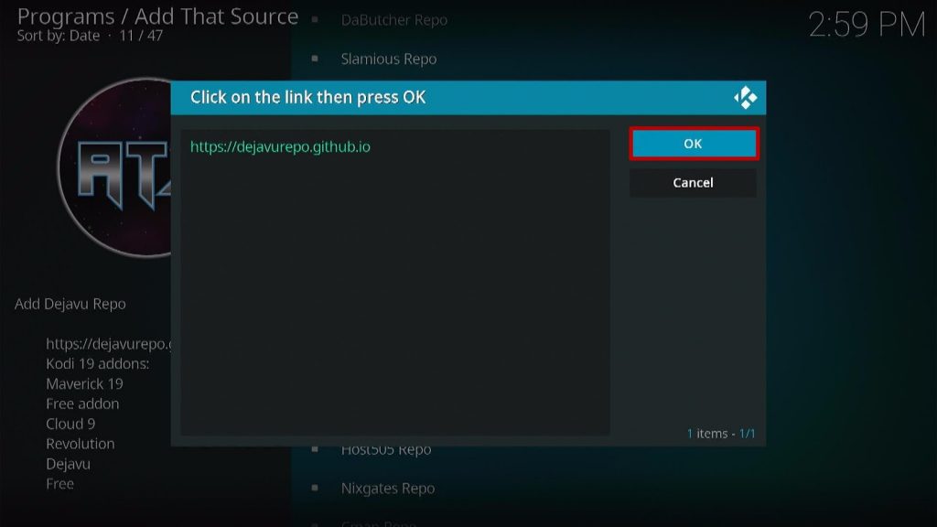
Task: Click the Cloud 9 description line
Action: [70, 424]
